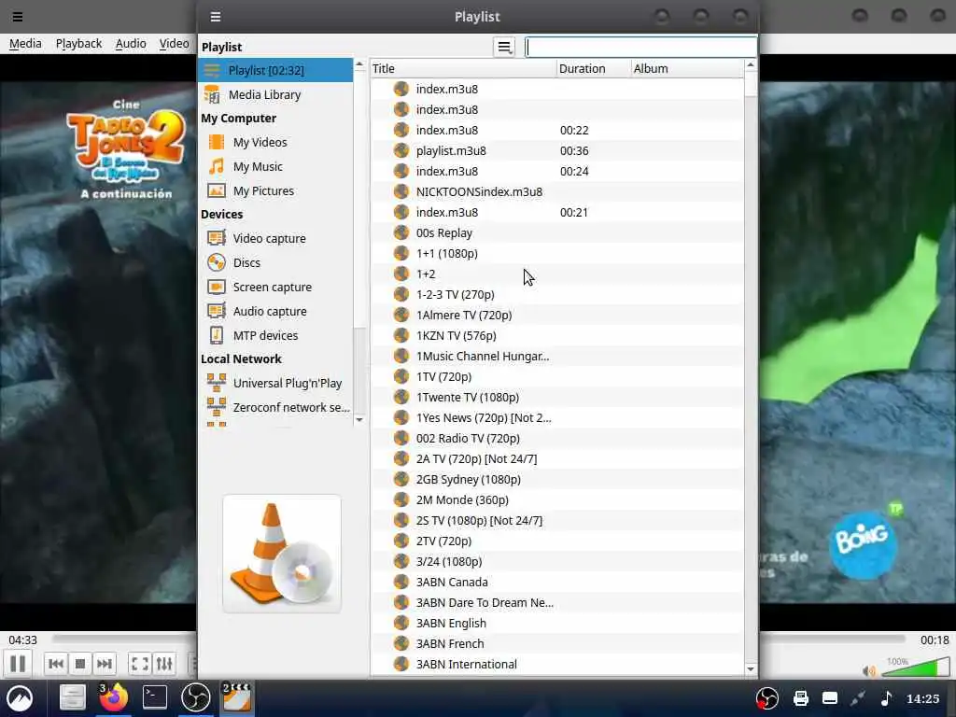Open file manager from taskbar
956x717 pixels.
(x=72, y=698)
